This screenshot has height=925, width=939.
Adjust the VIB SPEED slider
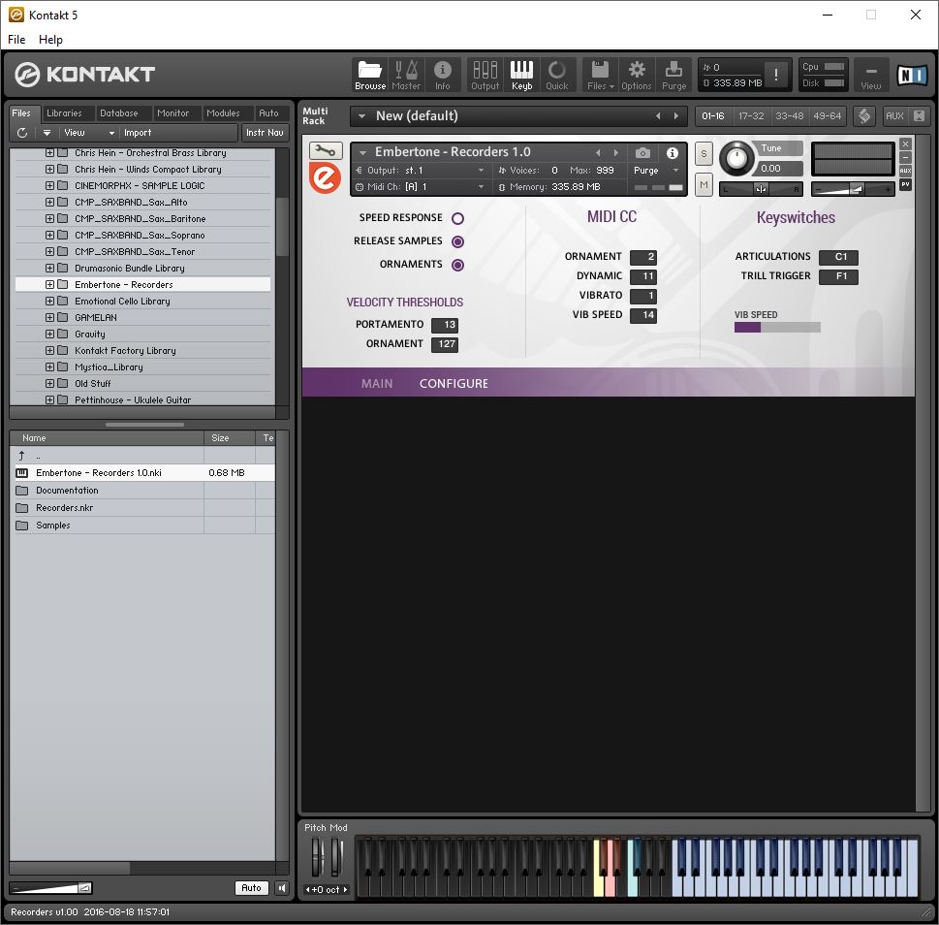click(x=777, y=327)
